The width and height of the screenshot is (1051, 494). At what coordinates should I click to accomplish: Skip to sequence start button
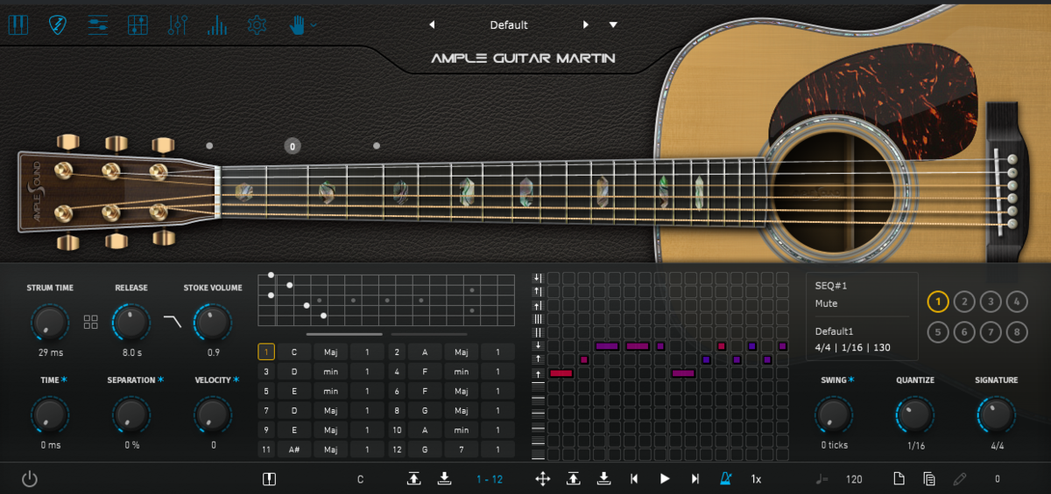pos(634,478)
